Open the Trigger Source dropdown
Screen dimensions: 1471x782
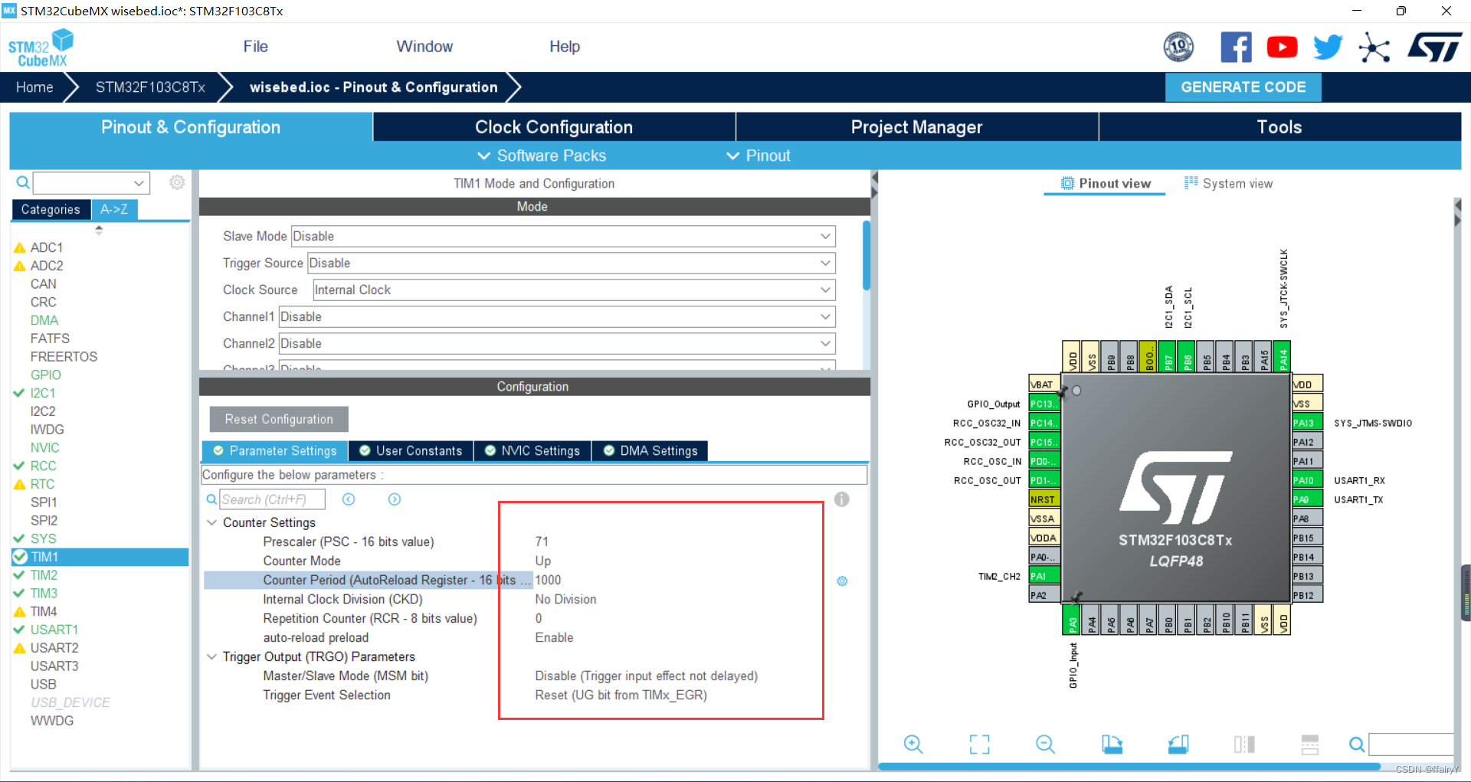[x=572, y=263]
